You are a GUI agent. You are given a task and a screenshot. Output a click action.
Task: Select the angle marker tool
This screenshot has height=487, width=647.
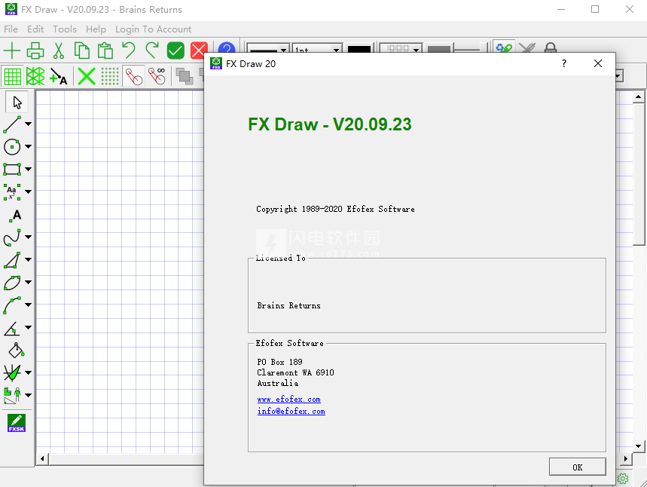(12, 328)
